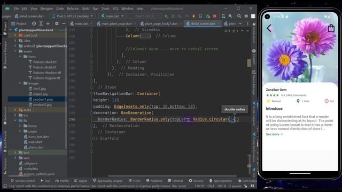Screen dimensions: 342x192
Task: Open the Terminal tool window
Action: (x=176, y=181)
